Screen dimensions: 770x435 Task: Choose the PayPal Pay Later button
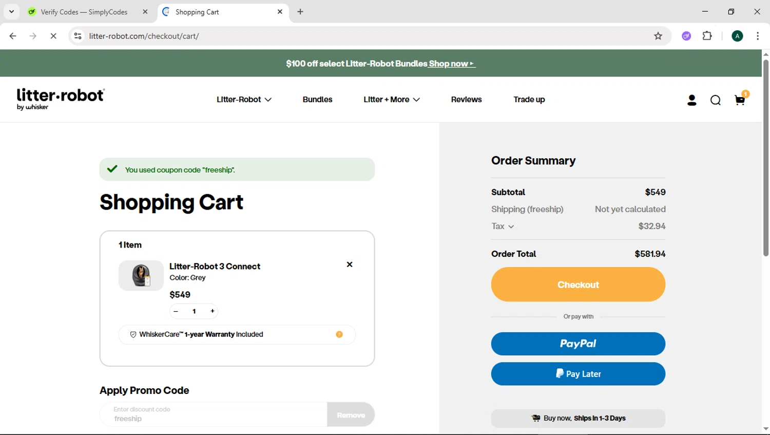(578, 374)
